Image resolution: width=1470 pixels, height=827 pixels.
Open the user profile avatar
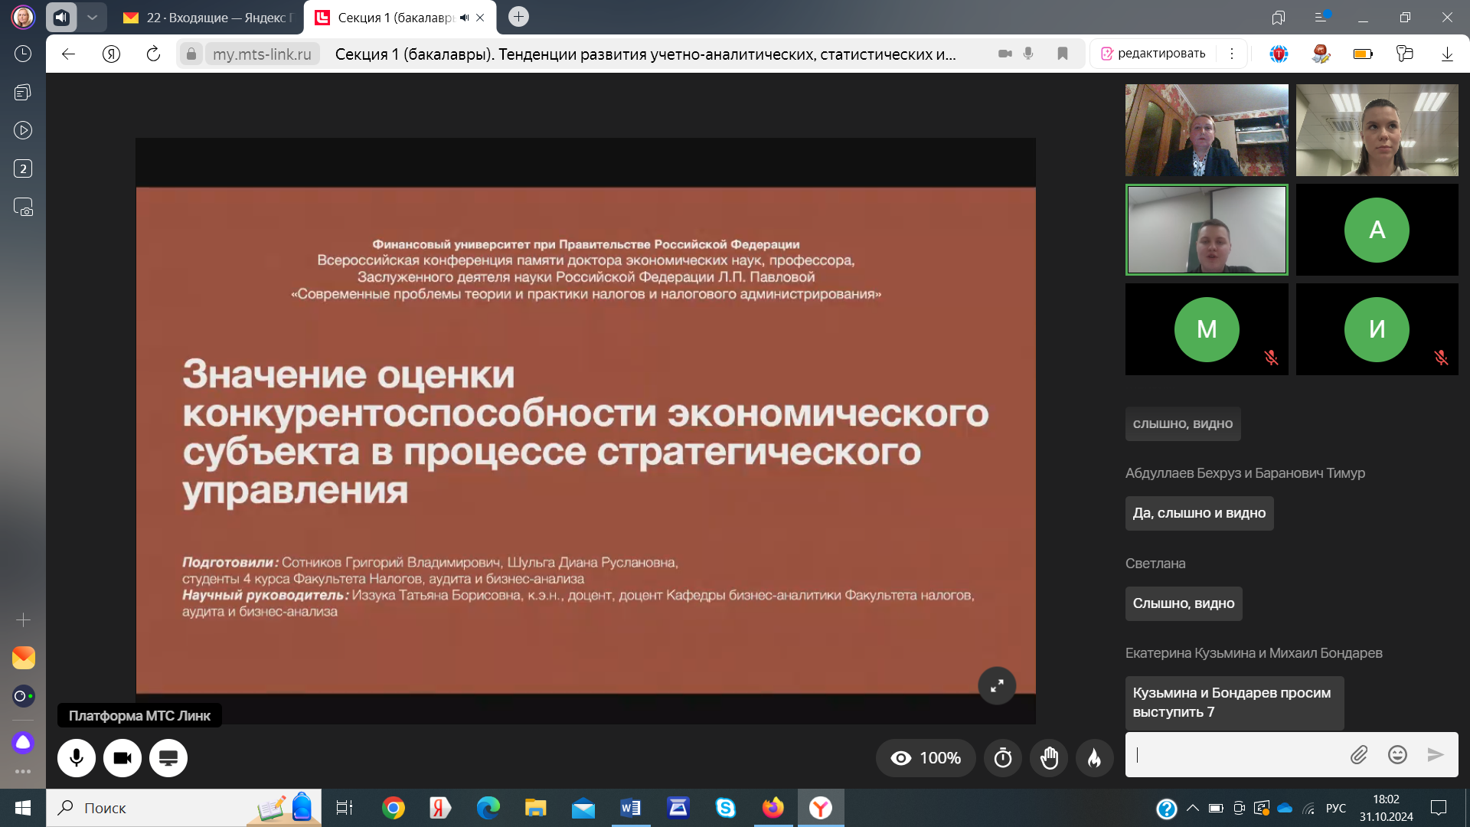pos(23,17)
